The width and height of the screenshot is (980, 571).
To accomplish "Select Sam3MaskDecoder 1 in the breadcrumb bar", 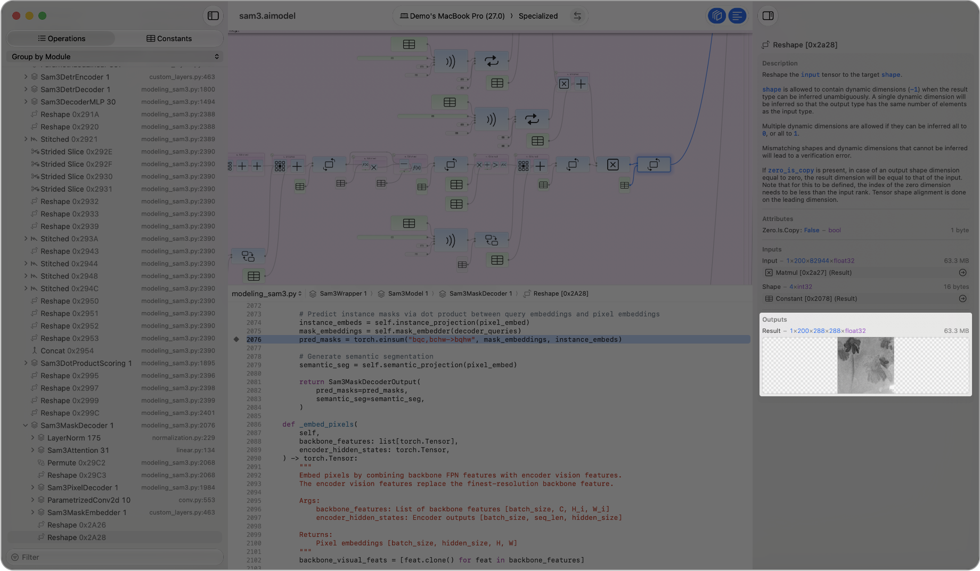I will click(476, 293).
